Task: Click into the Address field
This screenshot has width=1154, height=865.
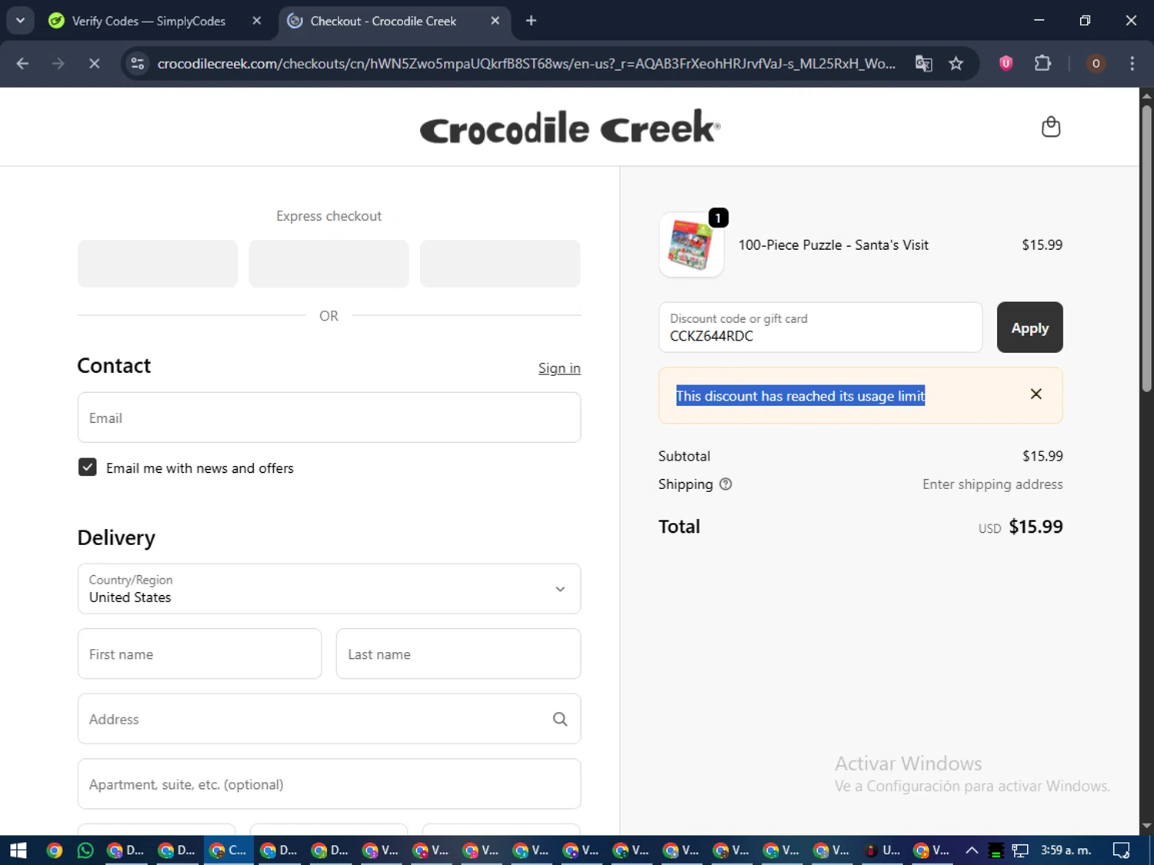Action: click(329, 719)
